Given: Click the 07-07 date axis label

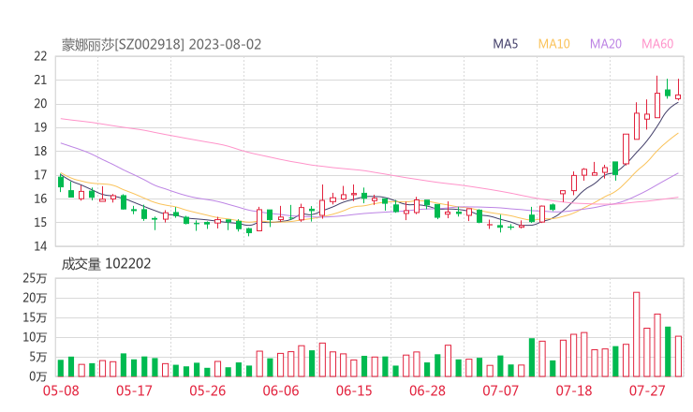Looking at the screenshot, I should click(x=500, y=390).
